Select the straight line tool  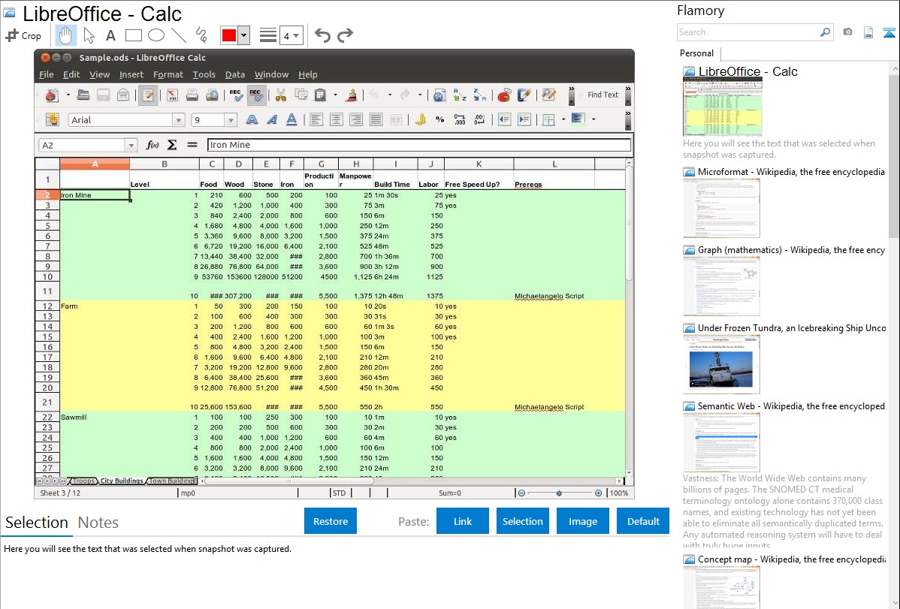click(179, 35)
